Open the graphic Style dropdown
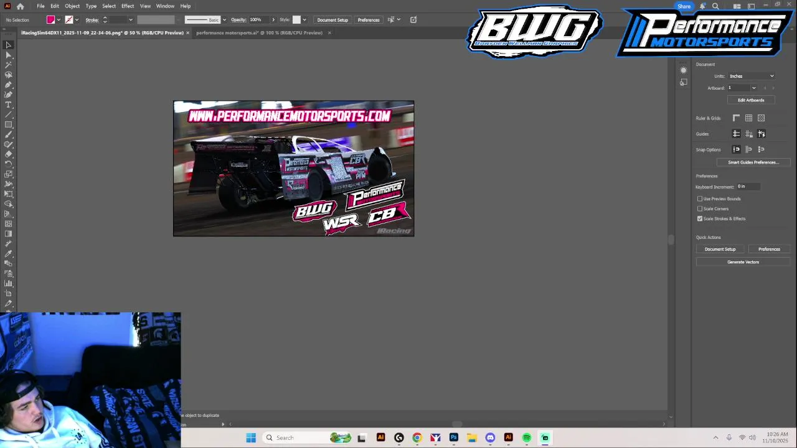Screen dimensions: 797x448 [304, 20]
